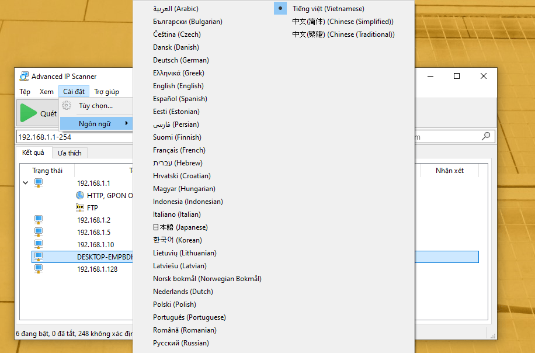Click the gear icon beside Tùy chọn
Screen dimensions: 535x353
(x=67, y=105)
